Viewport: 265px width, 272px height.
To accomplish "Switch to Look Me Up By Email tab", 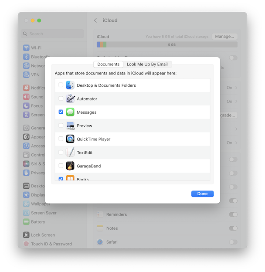I will (147, 65).
